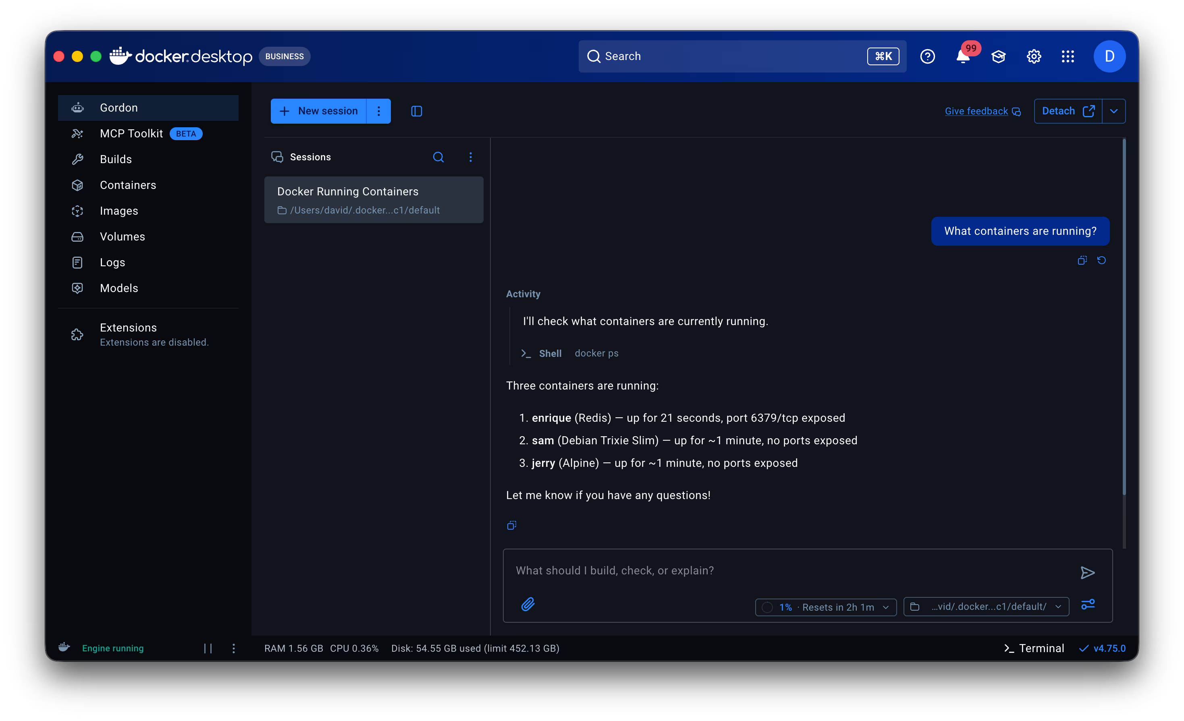
Task: Open the apps grid icon
Action: coord(1068,57)
